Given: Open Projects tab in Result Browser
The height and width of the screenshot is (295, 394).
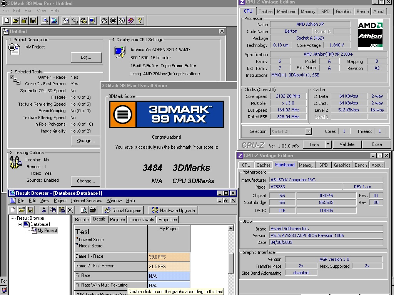Looking at the screenshot, I should click(x=117, y=219).
